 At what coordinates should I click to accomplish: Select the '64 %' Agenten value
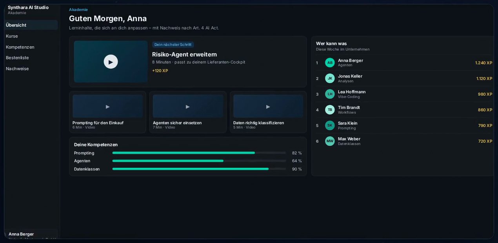pyautogui.click(x=297, y=161)
